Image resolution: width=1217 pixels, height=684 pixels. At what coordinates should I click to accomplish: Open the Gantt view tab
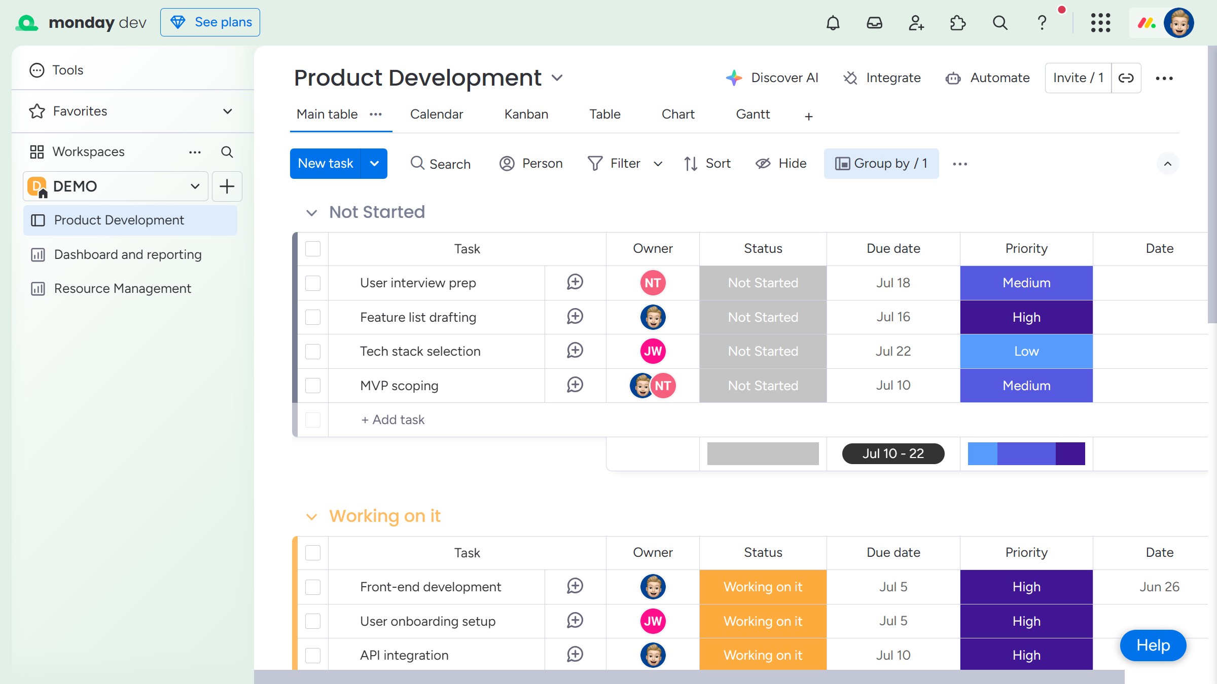pyautogui.click(x=753, y=115)
